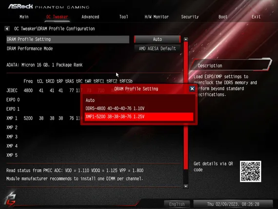Close the DRAM Profile Setting popup
Screen dimensions: 278x209
click(192, 88)
